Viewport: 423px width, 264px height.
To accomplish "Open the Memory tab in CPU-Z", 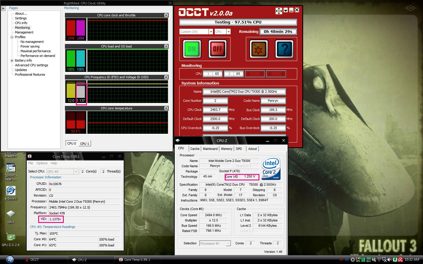I will tap(227, 149).
